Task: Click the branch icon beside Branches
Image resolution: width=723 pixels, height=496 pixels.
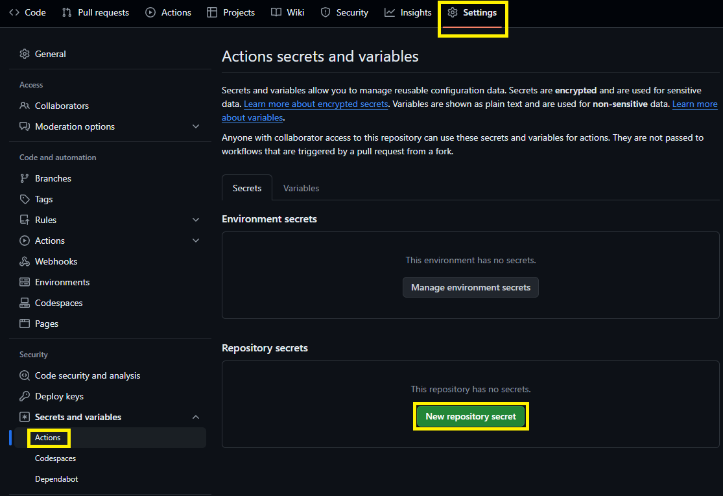Action: pyautogui.click(x=25, y=178)
